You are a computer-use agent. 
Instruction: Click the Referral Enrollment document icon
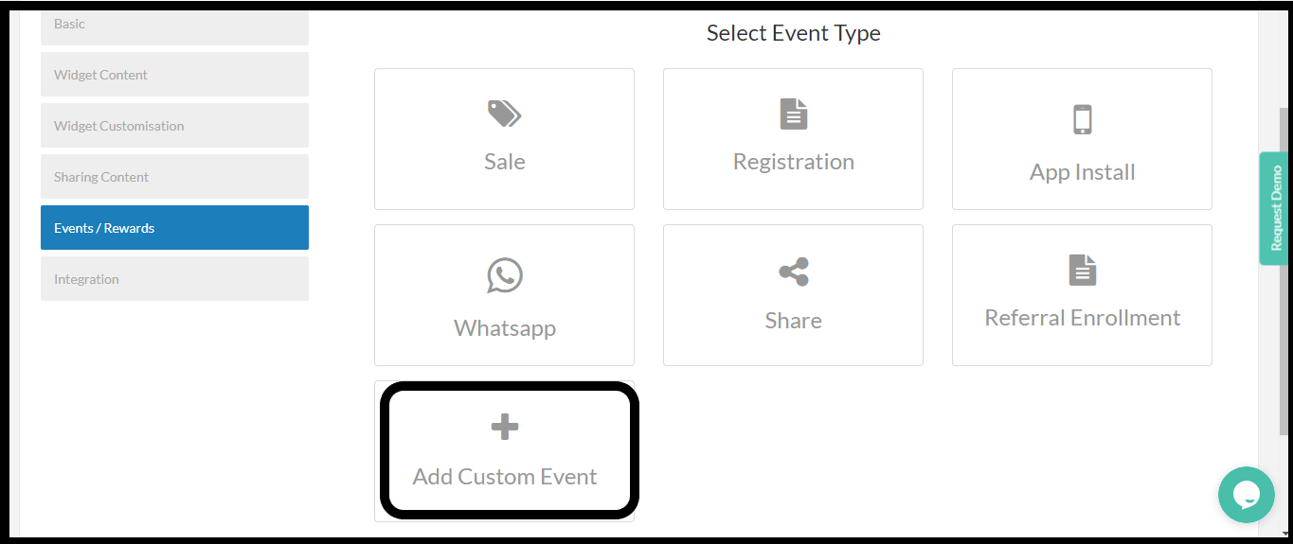tap(1082, 271)
